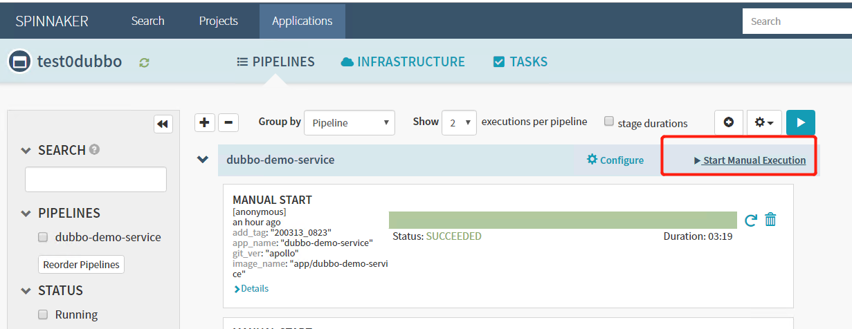Check the dubbo-demo-service pipeline filter
This screenshot has width=852, height=329.
click(43, 237)
